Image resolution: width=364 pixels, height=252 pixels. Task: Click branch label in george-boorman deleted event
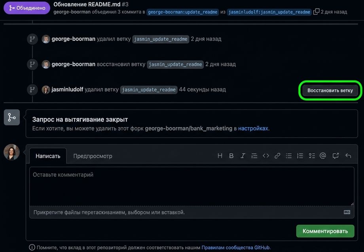pos(161,39)
